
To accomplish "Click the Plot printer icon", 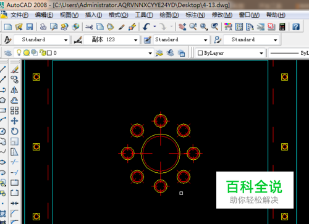I will click(43, 27).
